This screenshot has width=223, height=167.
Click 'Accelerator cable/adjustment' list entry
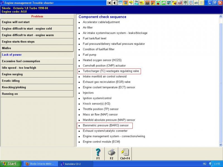pos(101,22)
